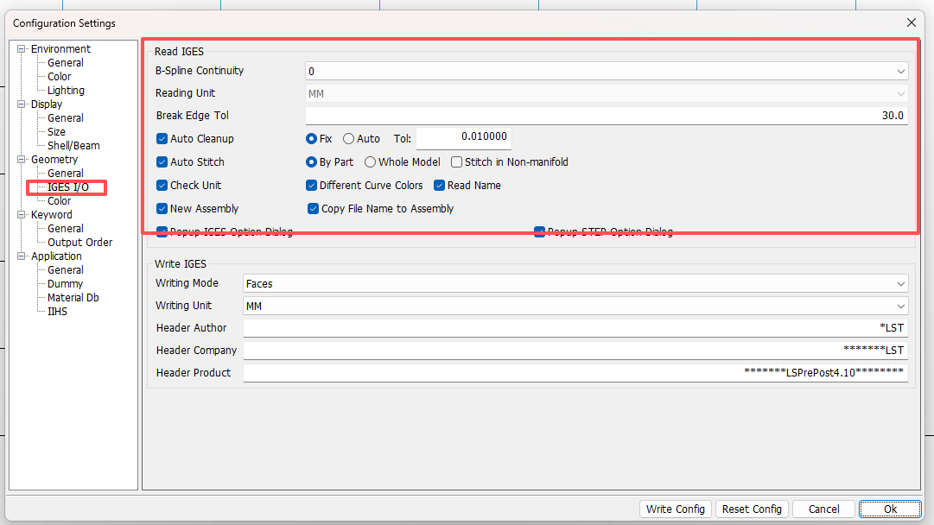934x525 pixels.
Task: Click the Header Company field
Action: [575, 351]
